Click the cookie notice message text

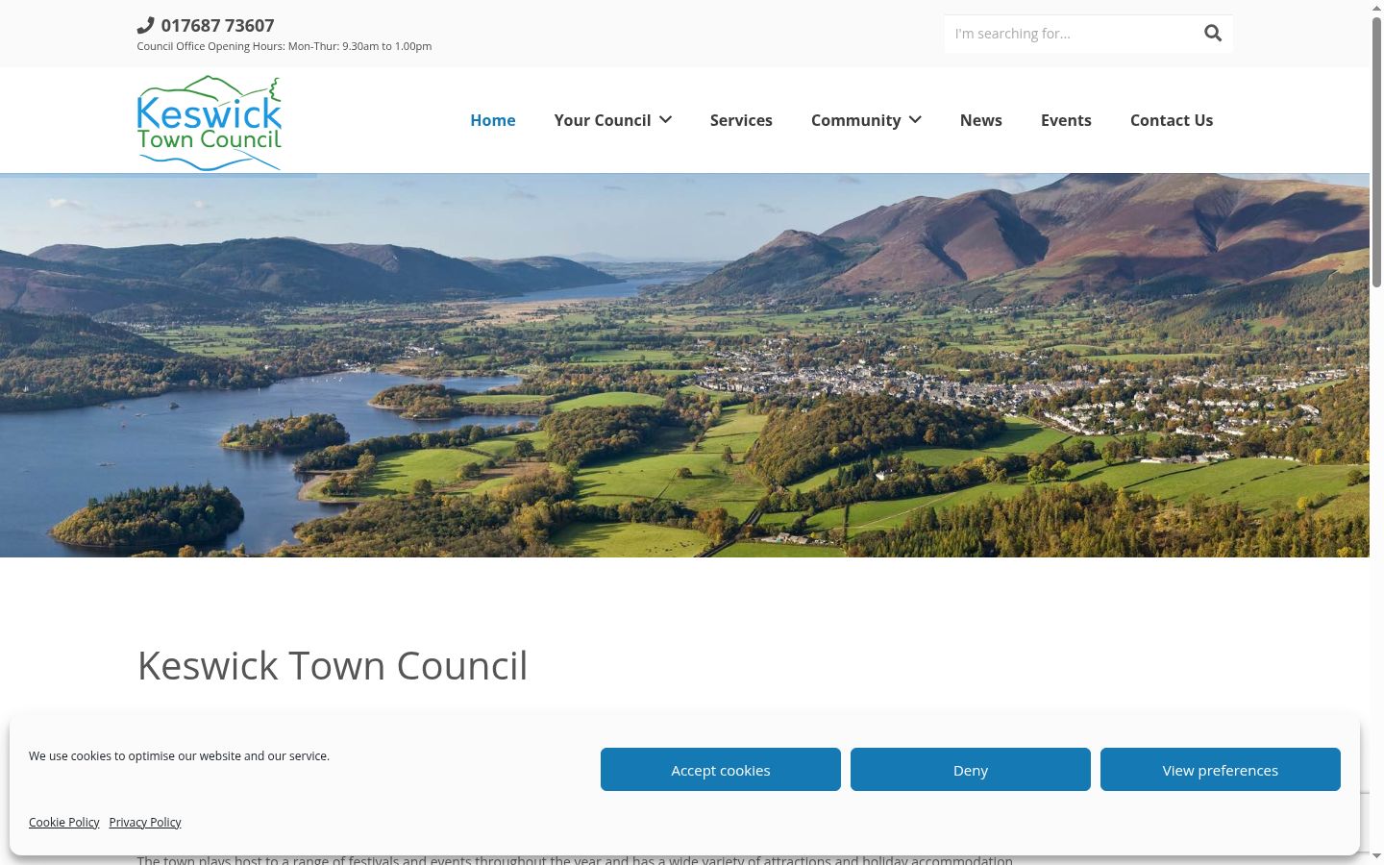[x=179, y=756]
